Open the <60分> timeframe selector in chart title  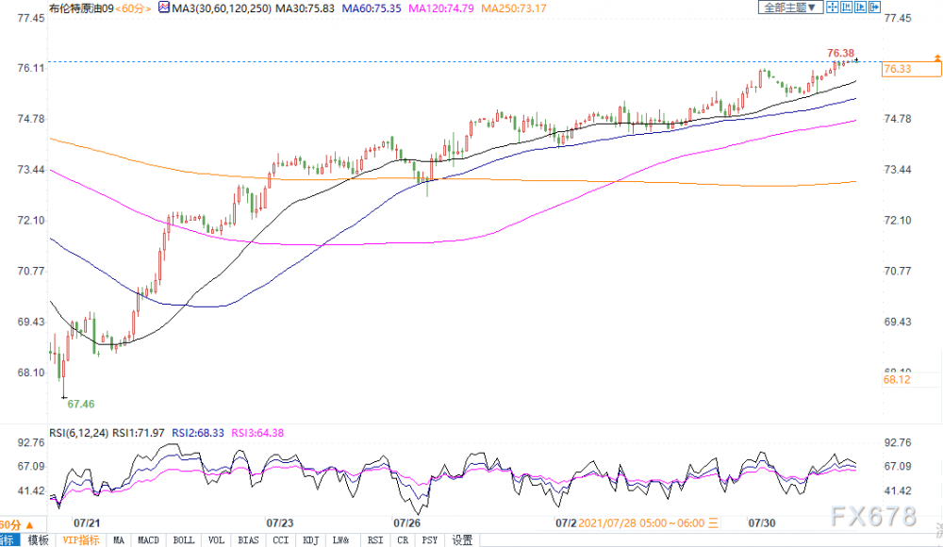pos(133,8)
